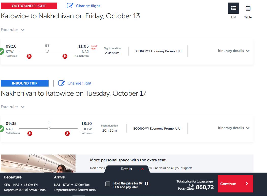The image size is (267, 196).
Task: Select the OUTBOUND FLIGHT label
Action: [29, 6]
